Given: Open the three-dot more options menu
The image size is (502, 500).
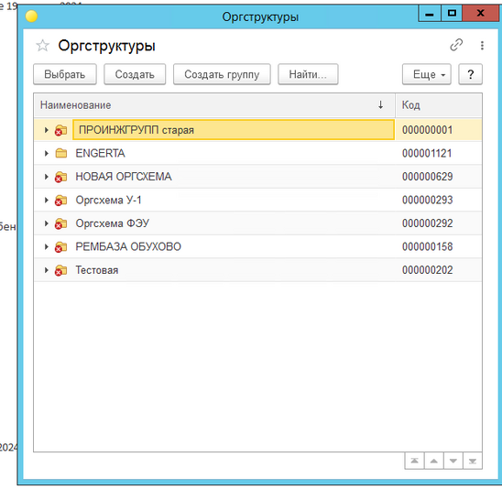Looking at the screenshot, I should pos(482,46).
